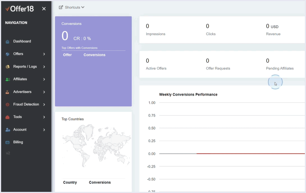Click the Offers globe icon in sidebar
The width and height of the screenshot is (306, 193).
8,54
